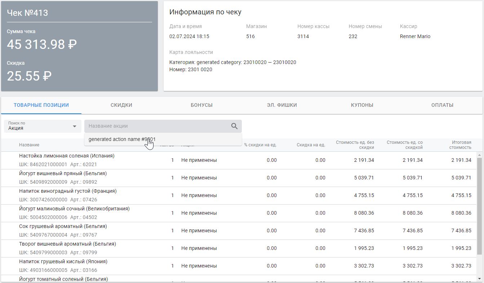Viewport: 484px width, 283px height.
Task: Click the heading 'Информация по чеку'
Action: [x=205, y=12]
